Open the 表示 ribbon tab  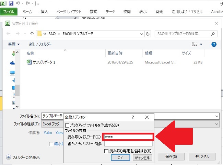coord(143,12)
